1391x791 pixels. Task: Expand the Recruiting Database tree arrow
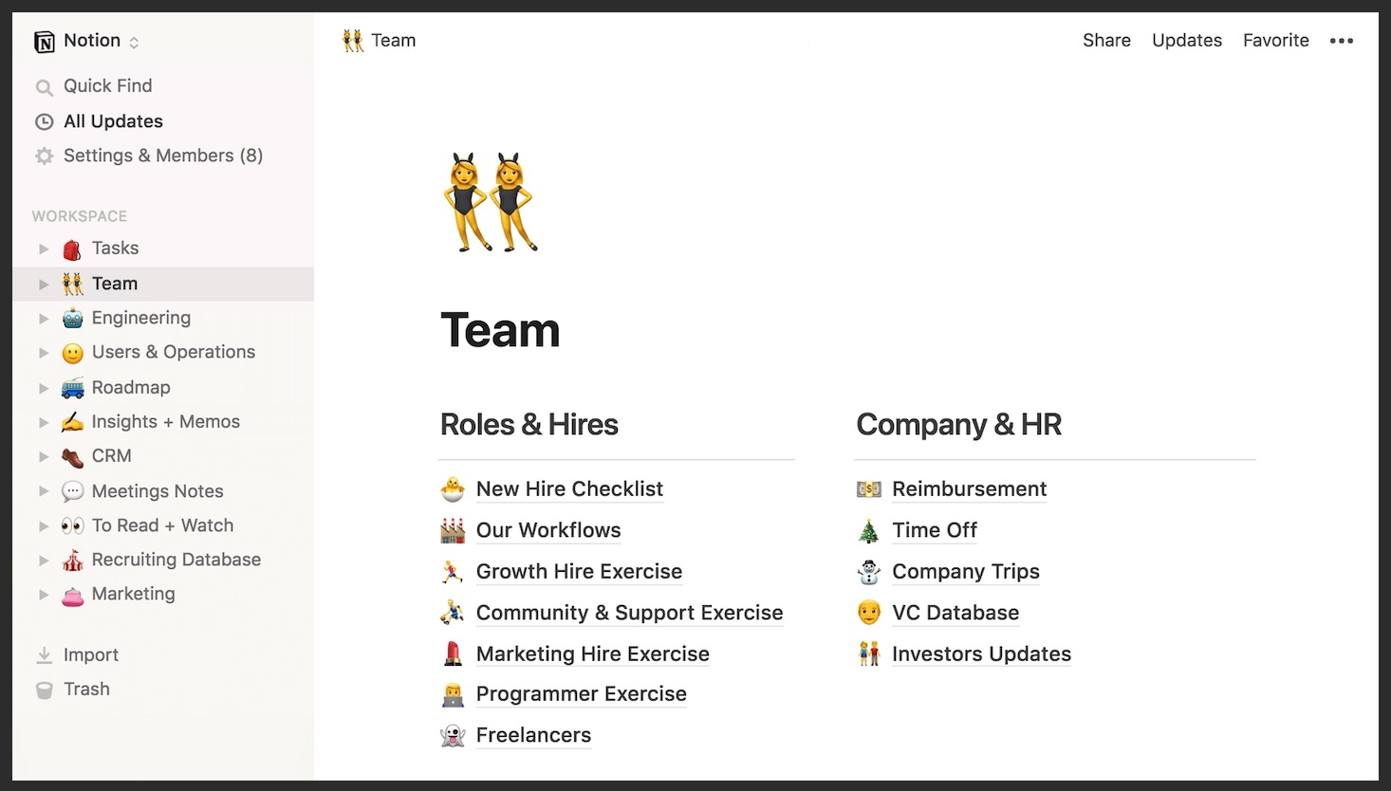[44, 561]
